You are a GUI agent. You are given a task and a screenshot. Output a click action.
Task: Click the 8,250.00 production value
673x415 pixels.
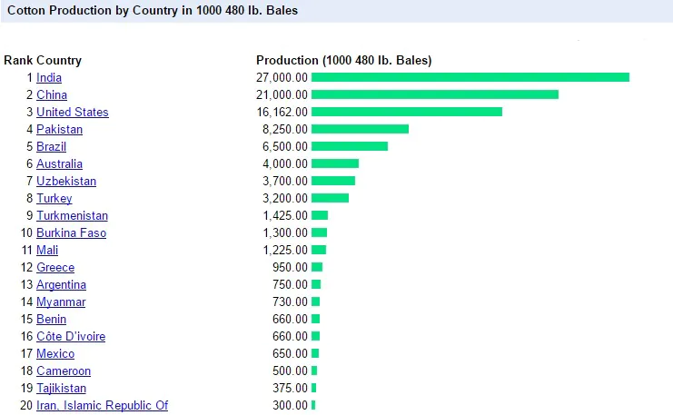point(285,129)
